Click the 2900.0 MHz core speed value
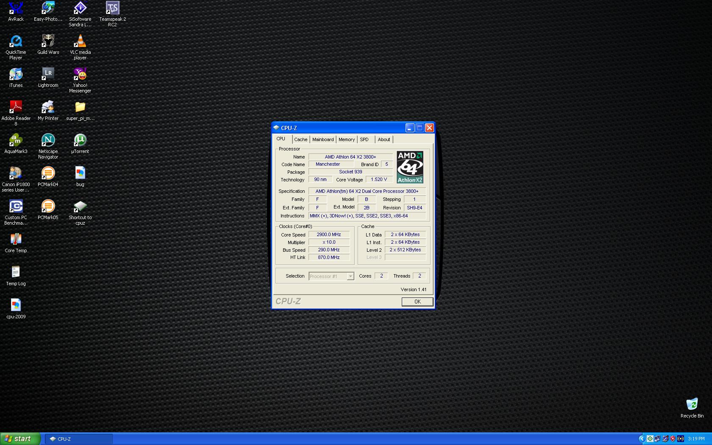 tap(329, 235)
